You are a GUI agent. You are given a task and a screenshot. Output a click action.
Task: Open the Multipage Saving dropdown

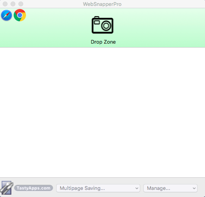(98, 188)
